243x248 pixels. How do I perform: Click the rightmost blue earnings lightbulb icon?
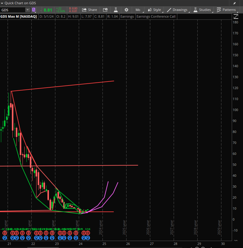(88, 238)
